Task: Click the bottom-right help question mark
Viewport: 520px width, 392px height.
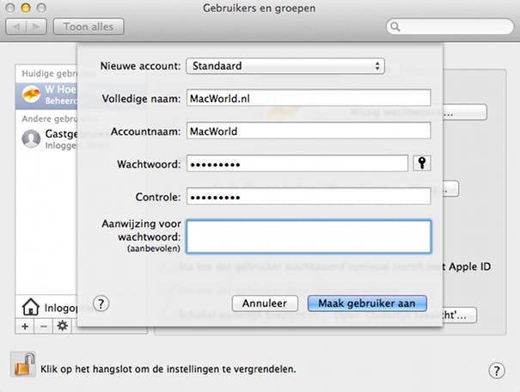Action: click(496, 371)
